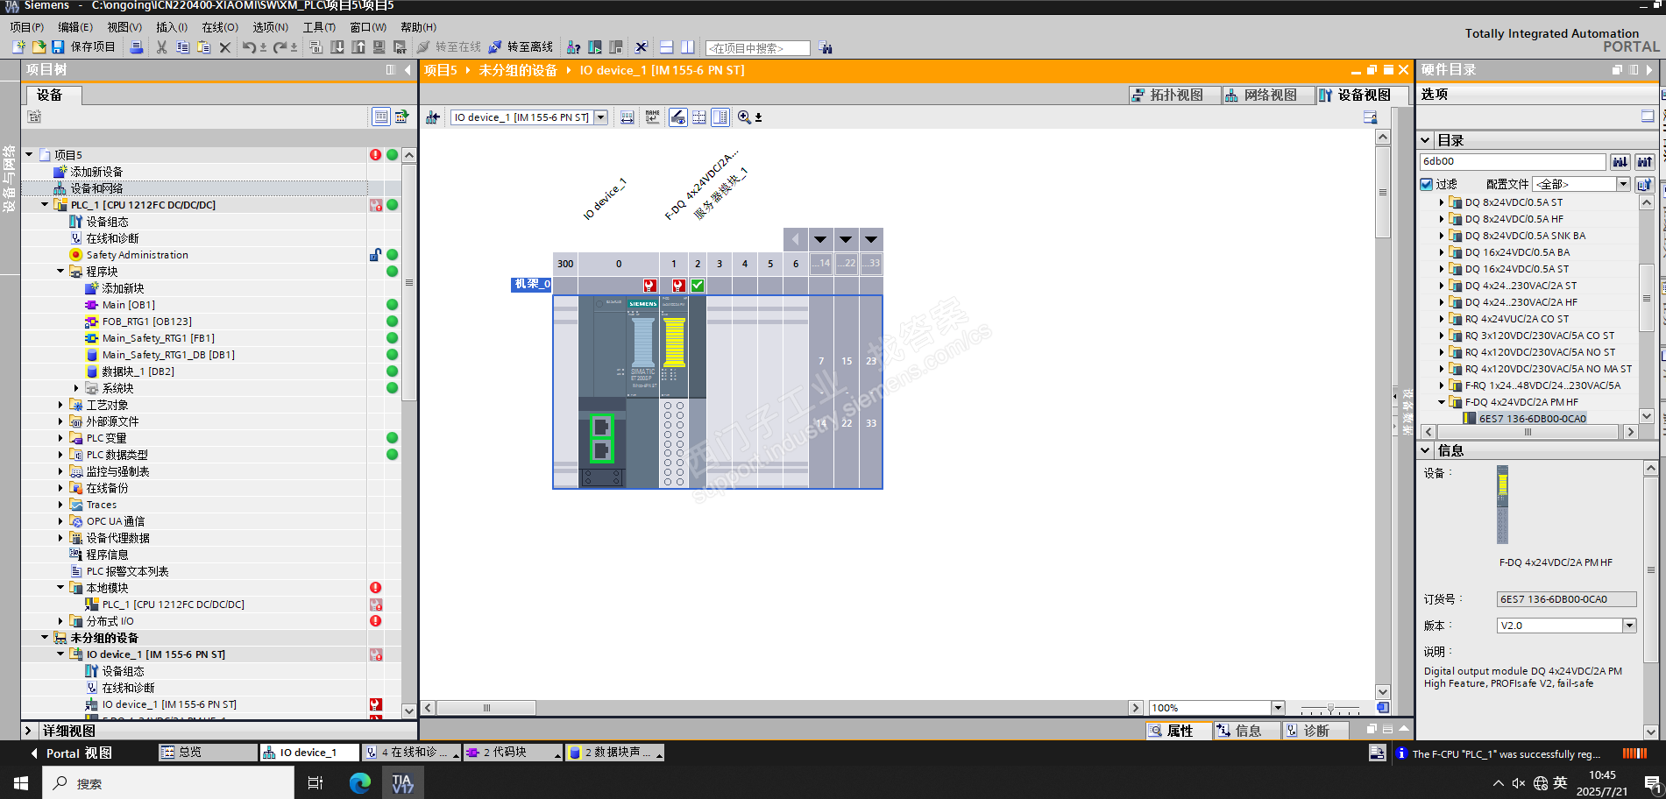
Task: Open an existing project via toolbar icon
Action: (x=39, y=47)
